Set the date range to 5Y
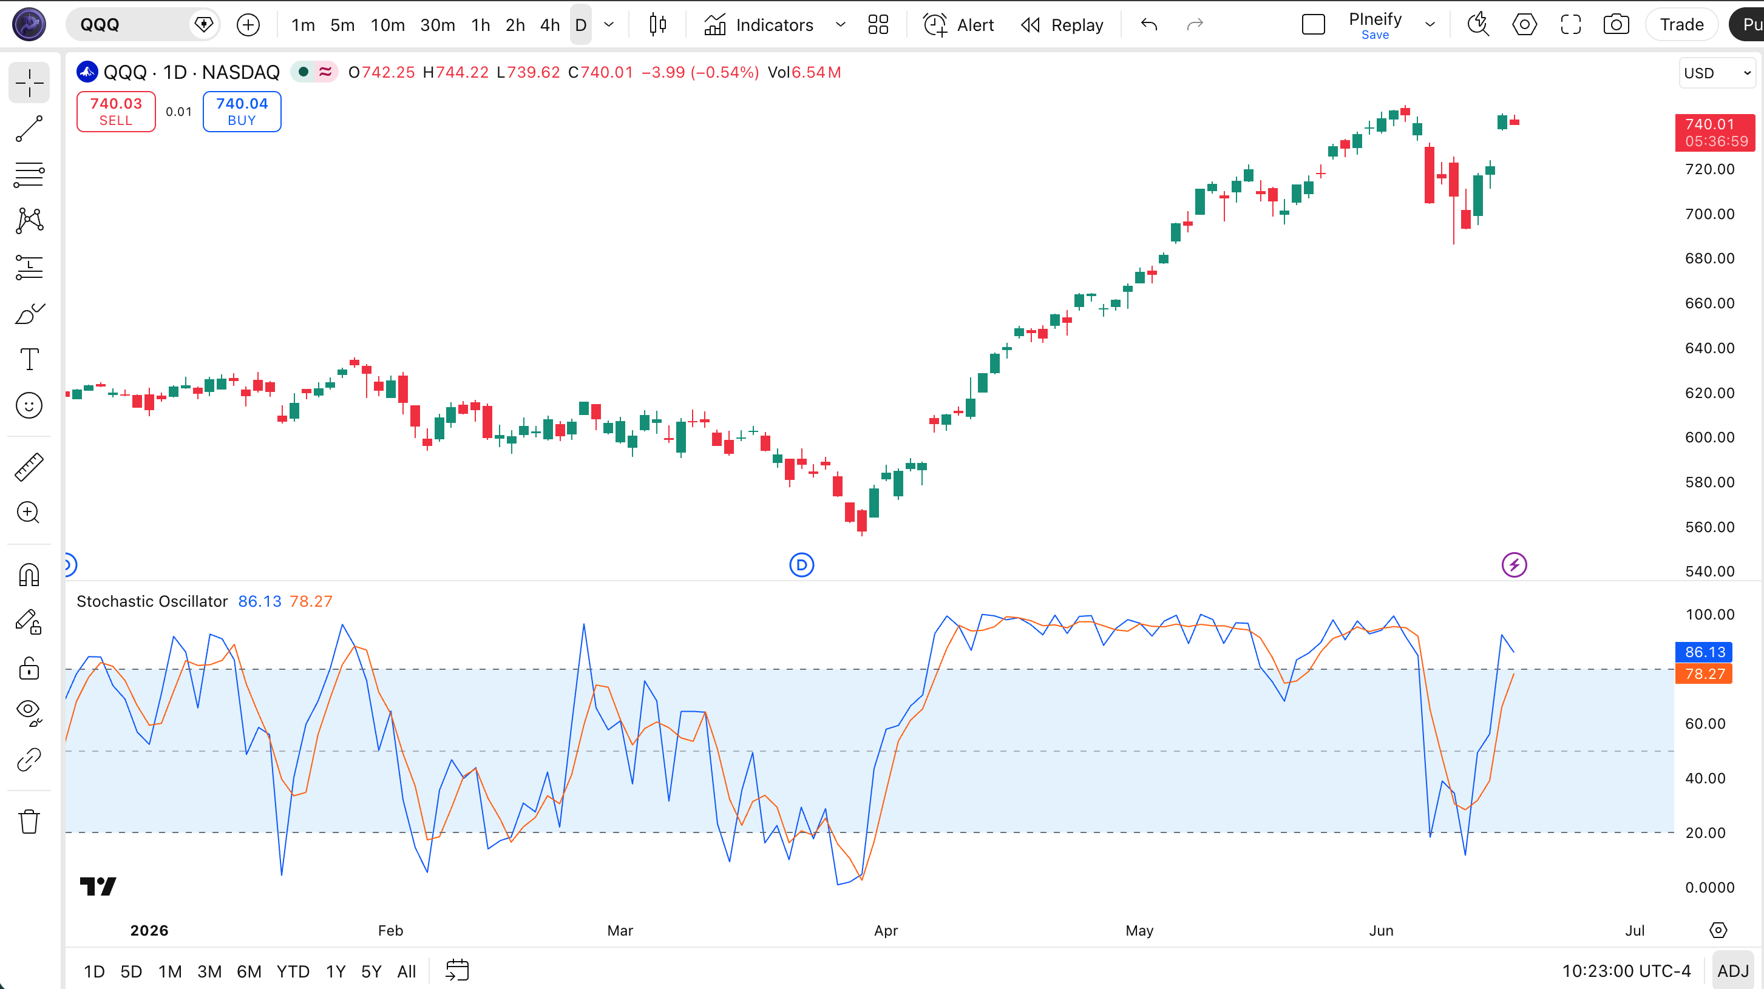Image resolution: width=1764 pixels, height=989 pixels. [371, 971]
